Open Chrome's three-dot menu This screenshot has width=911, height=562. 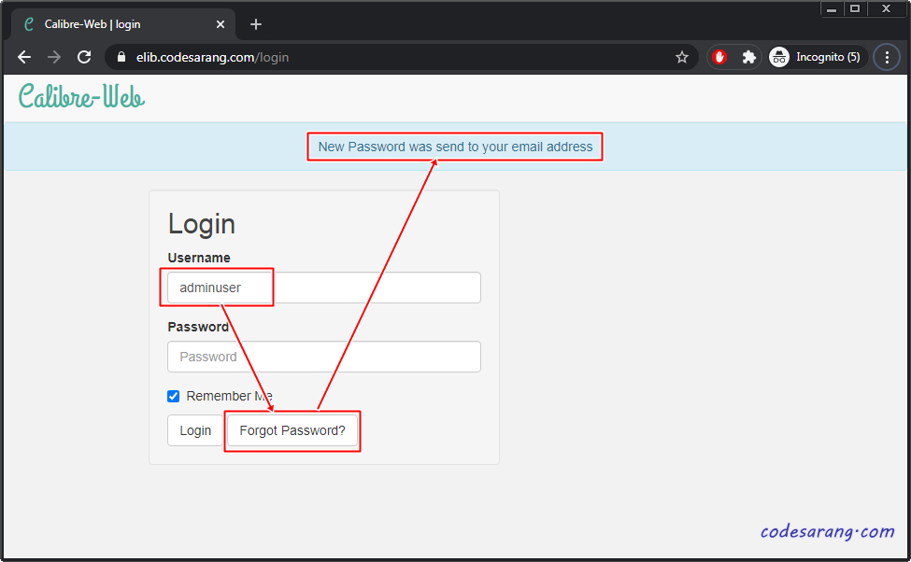(x=887, y=57)
